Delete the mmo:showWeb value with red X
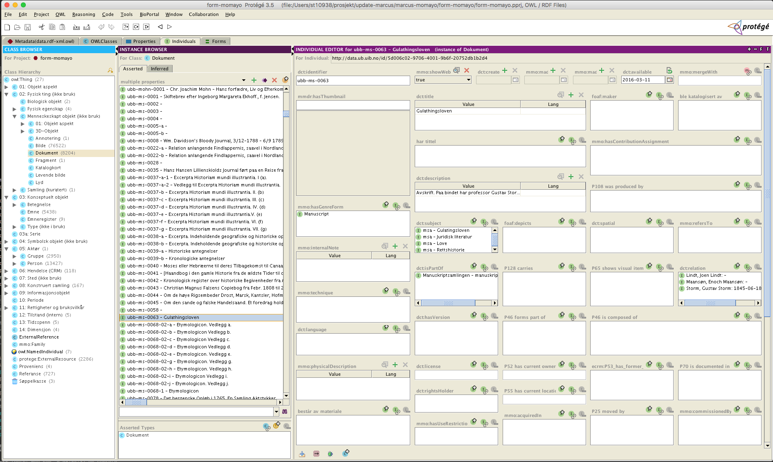Screen dimensions: 773x462 (467, 70)
